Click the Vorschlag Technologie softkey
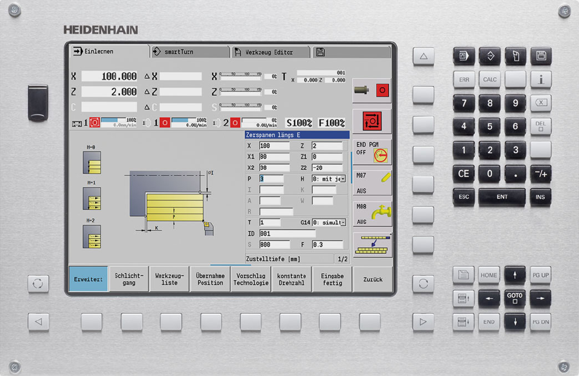579x376 pixels. pos(251,279)
